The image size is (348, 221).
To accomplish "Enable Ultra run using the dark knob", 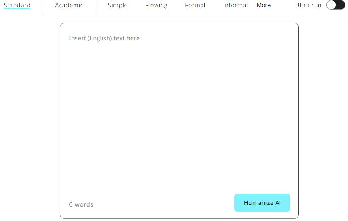I will (x=340, y=5).
